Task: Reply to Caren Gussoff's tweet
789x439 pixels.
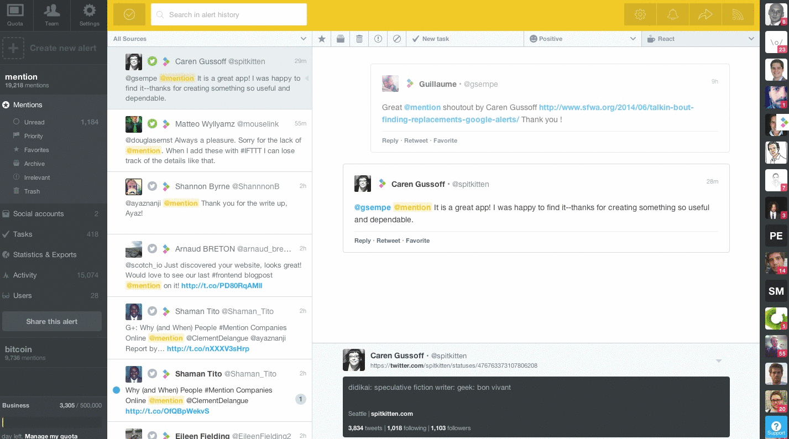Action: coord(363,241)
